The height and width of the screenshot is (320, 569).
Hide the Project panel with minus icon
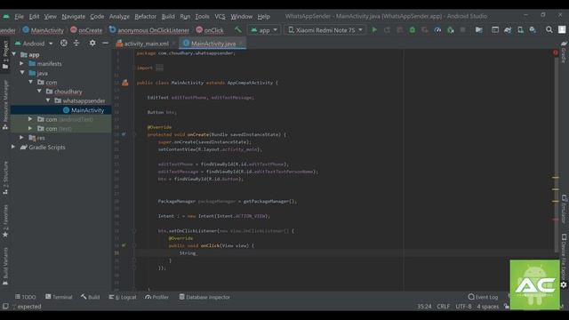(x=105, y=44)
